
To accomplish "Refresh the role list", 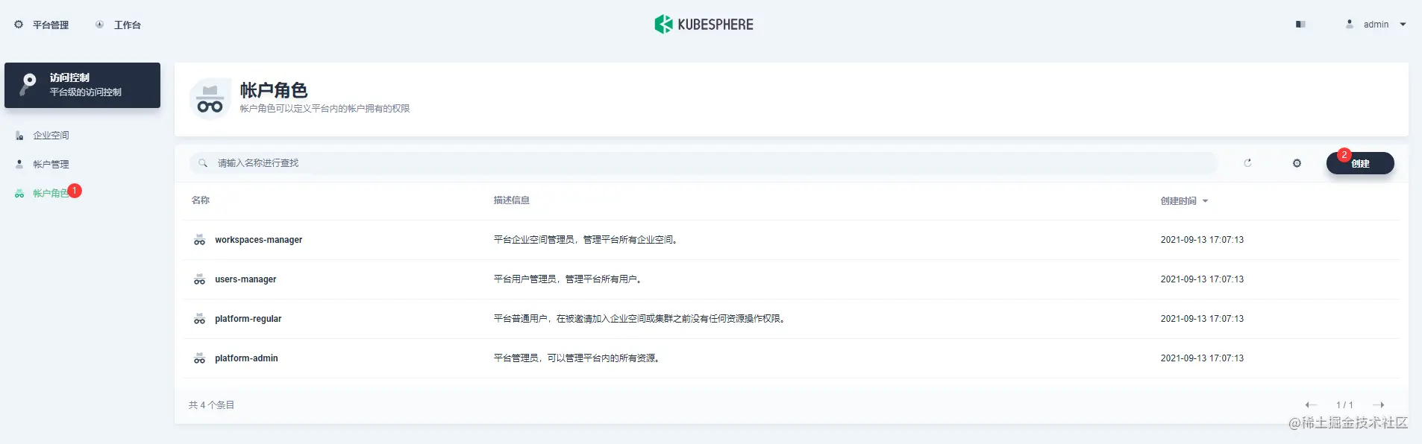I will pos(1247,163).
